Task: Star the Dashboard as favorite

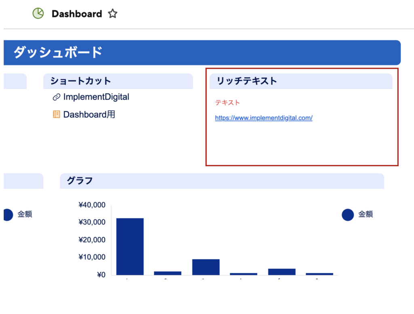Action: [x=112, y=13]
